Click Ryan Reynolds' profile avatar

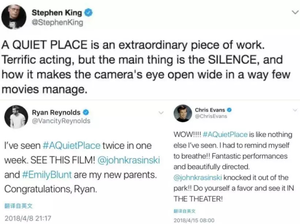[16, 117]
